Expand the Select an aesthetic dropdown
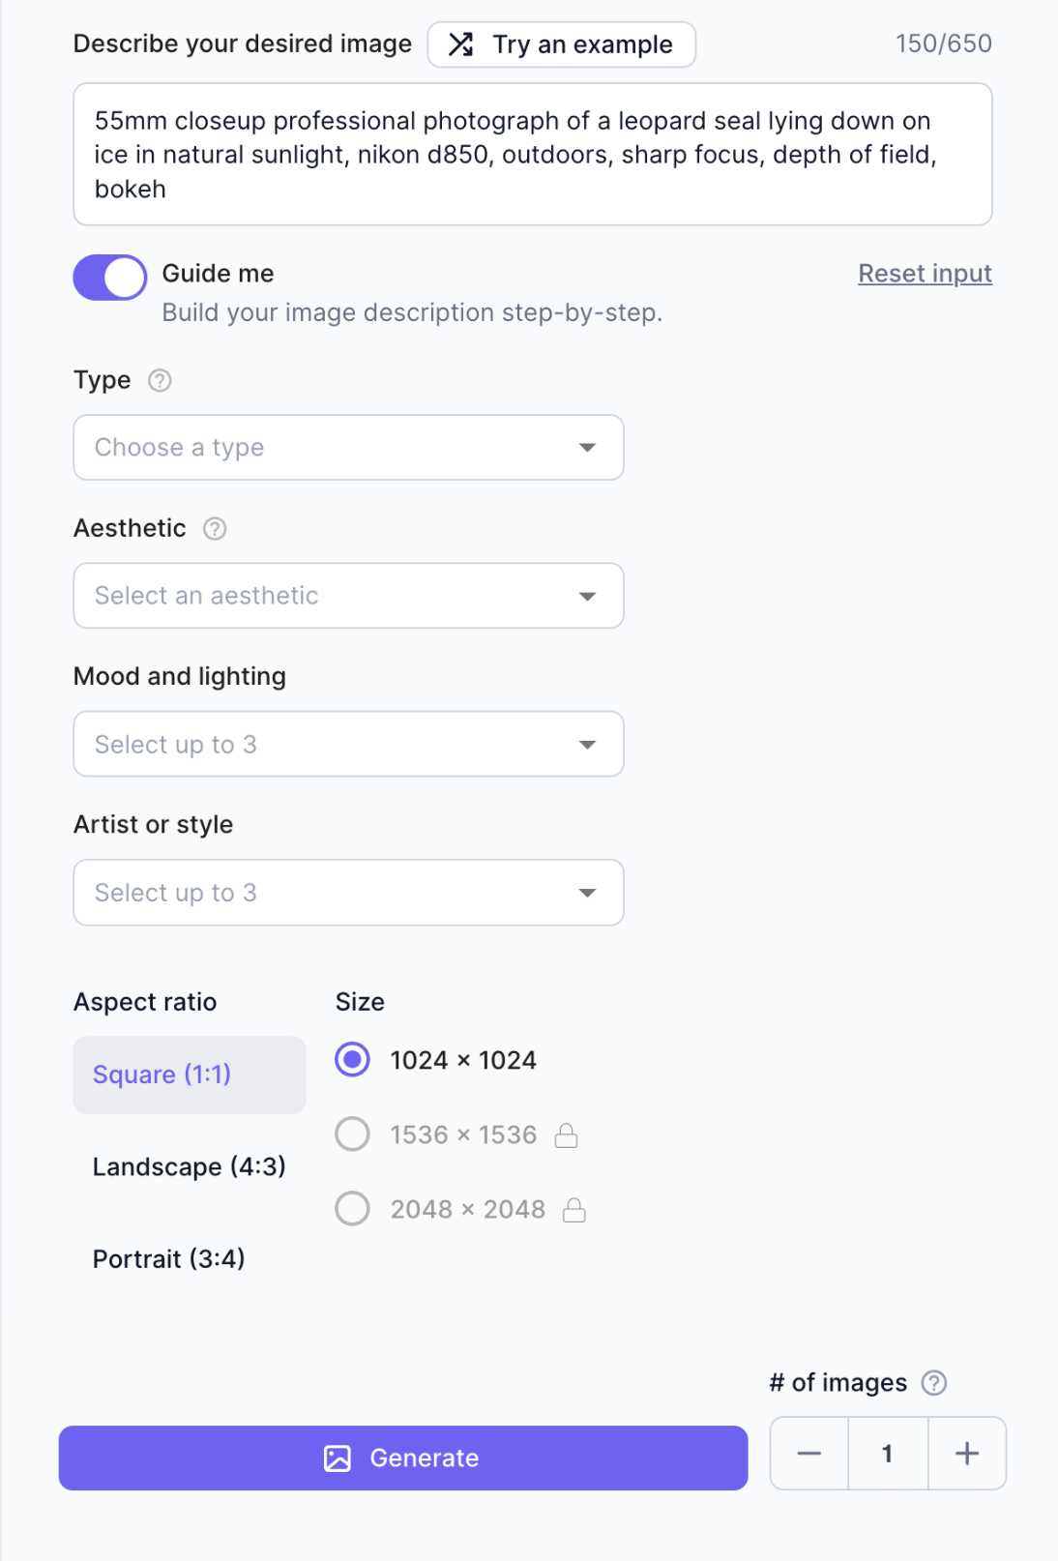This screenshot has height=1561, width=1058. [348, 596]
